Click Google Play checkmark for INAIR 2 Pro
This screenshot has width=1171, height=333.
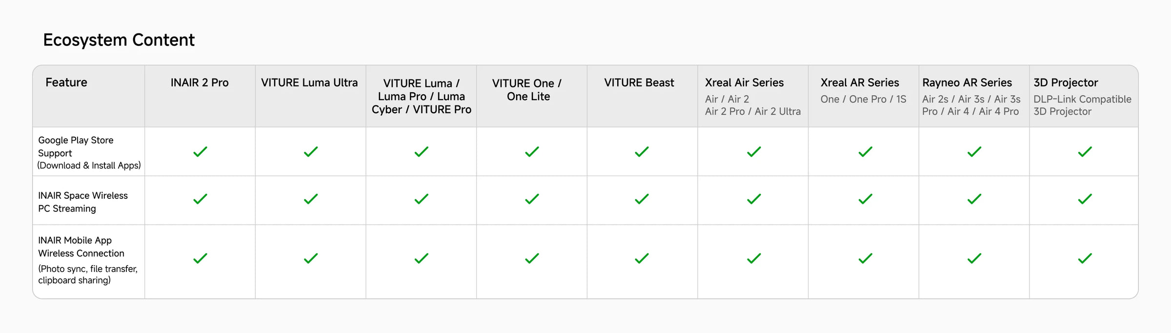(x=200, y=152)
